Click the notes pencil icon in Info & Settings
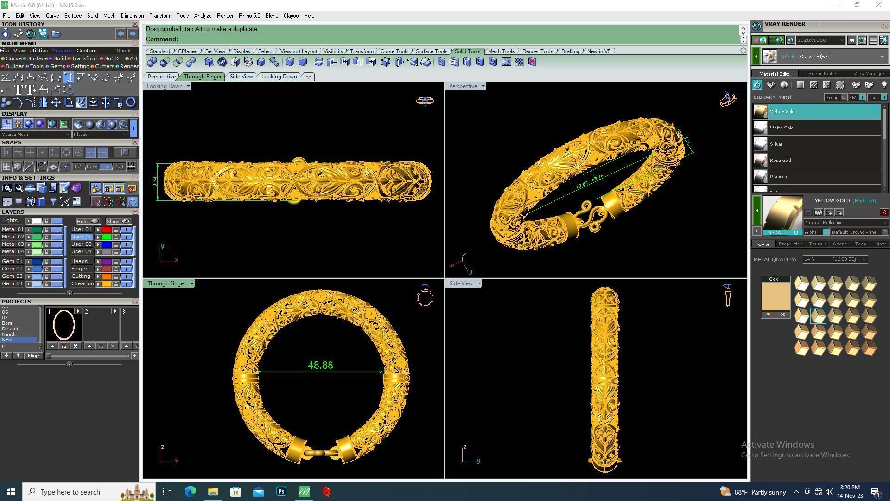 click(x=64, y=188)
